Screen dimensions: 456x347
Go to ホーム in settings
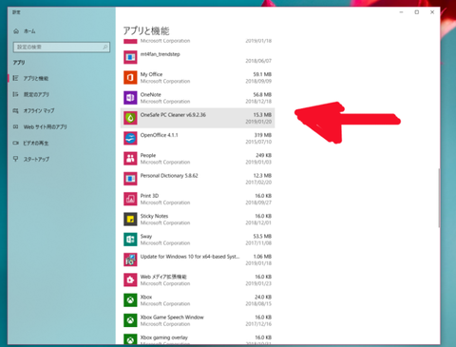pos(29,31)
